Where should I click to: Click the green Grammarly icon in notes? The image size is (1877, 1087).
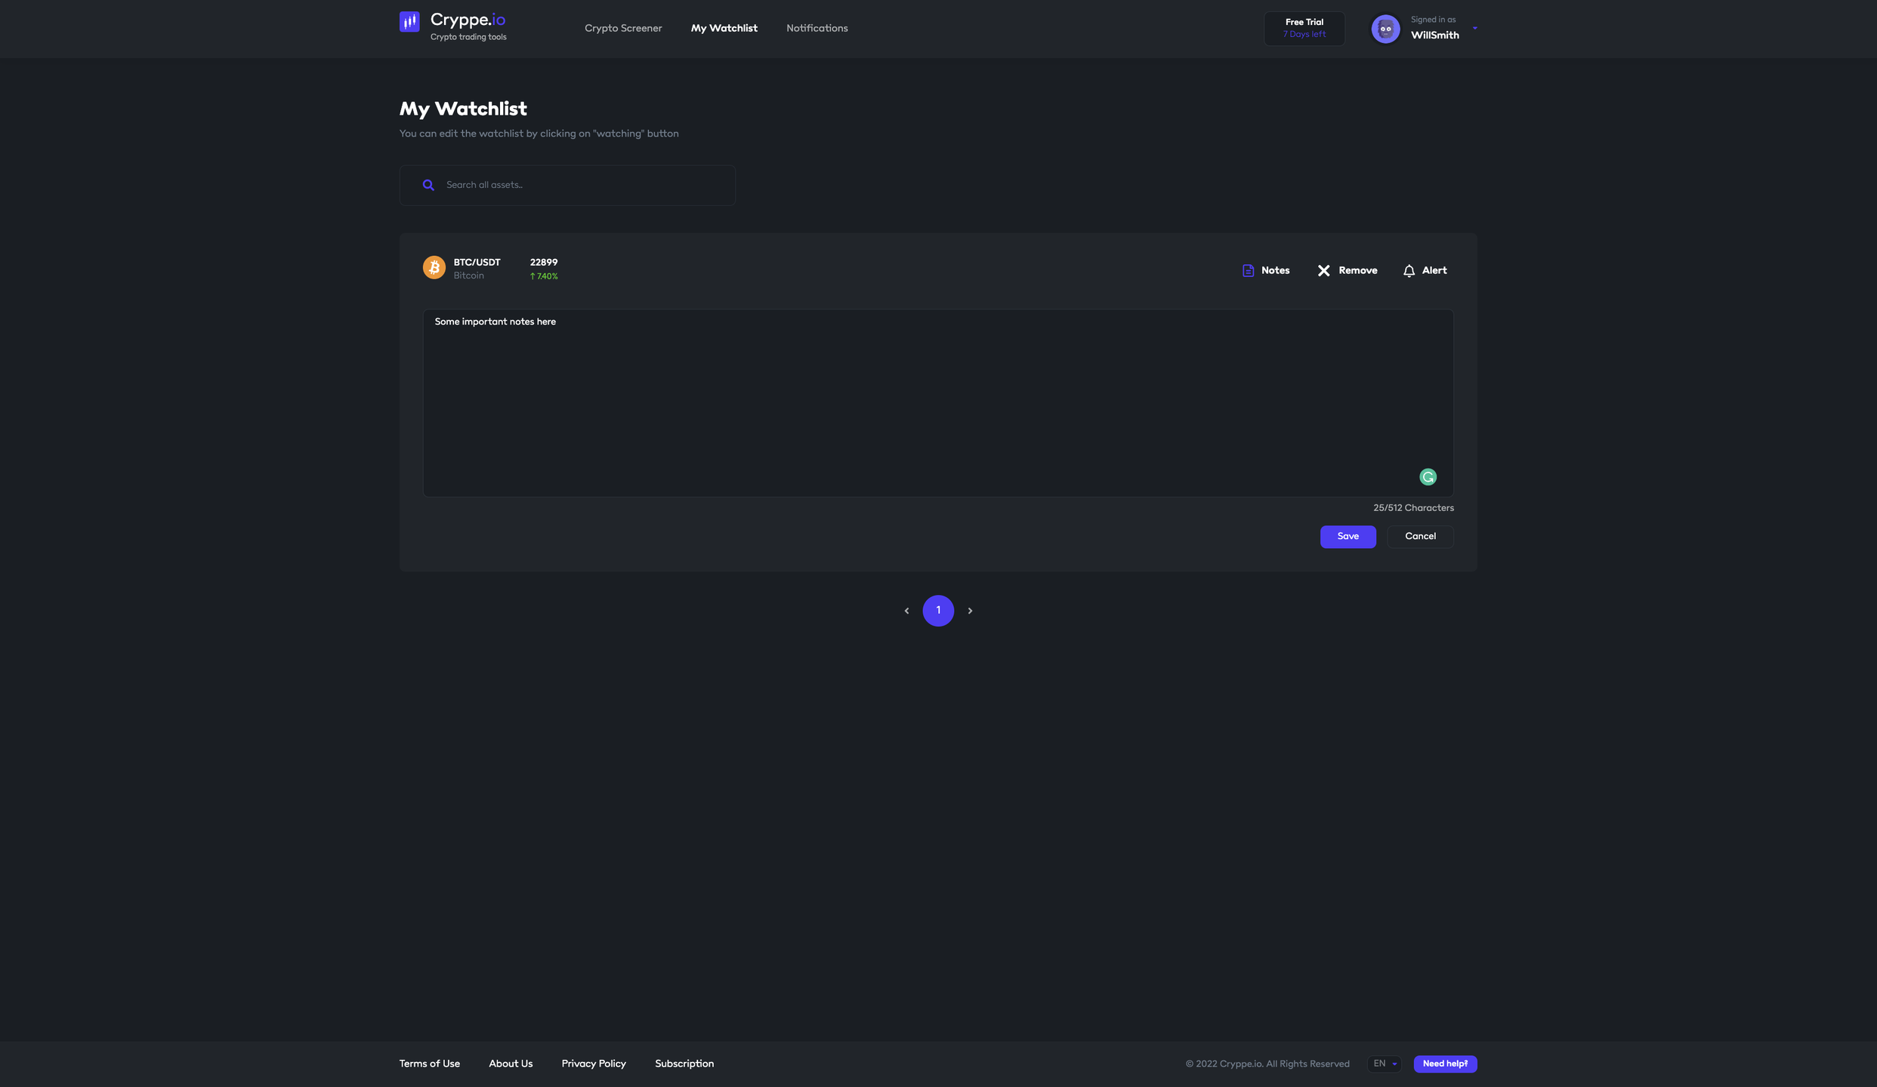tap(1428, 477)
